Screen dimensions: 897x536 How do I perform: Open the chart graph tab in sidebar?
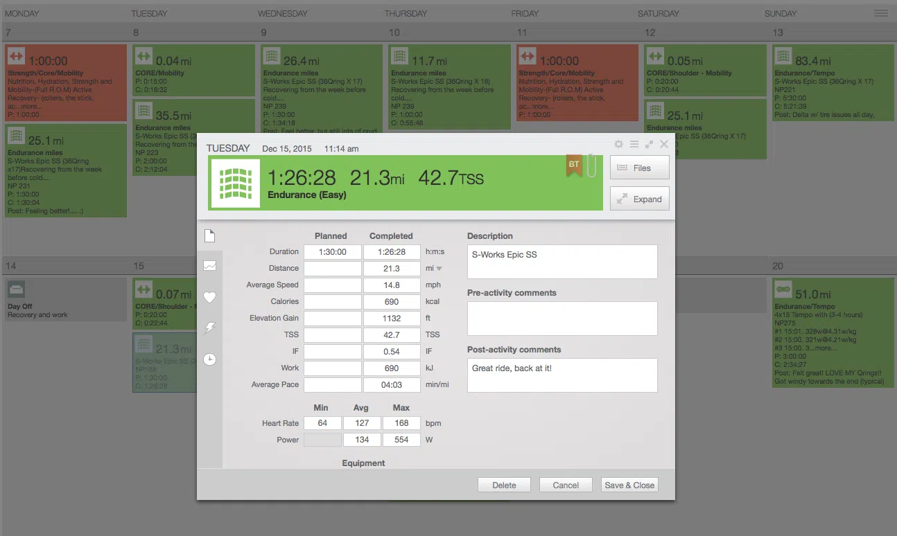209,266
